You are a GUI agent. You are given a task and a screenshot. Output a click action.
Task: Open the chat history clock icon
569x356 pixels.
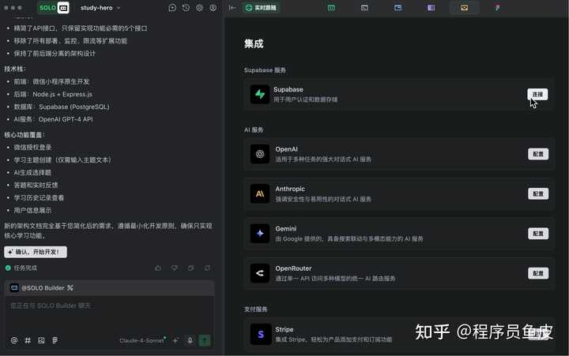(x=186, y=8)
